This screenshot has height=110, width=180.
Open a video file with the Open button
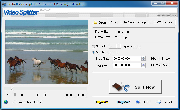(100, 23)
